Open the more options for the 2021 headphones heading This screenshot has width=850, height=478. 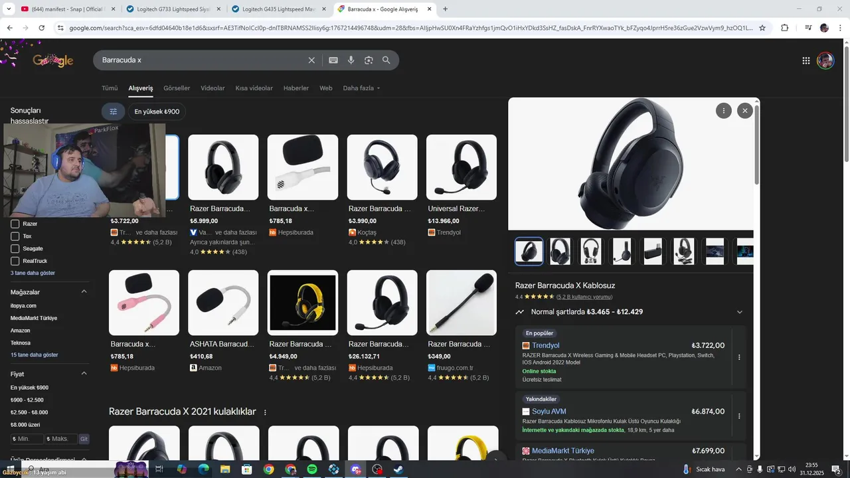(x=265, y=412)
